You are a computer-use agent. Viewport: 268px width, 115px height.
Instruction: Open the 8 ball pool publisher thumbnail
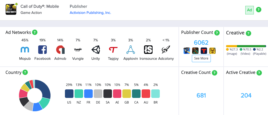[187, 51]
